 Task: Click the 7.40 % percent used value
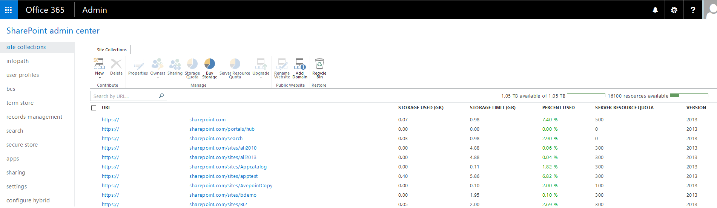pos(550,120)
